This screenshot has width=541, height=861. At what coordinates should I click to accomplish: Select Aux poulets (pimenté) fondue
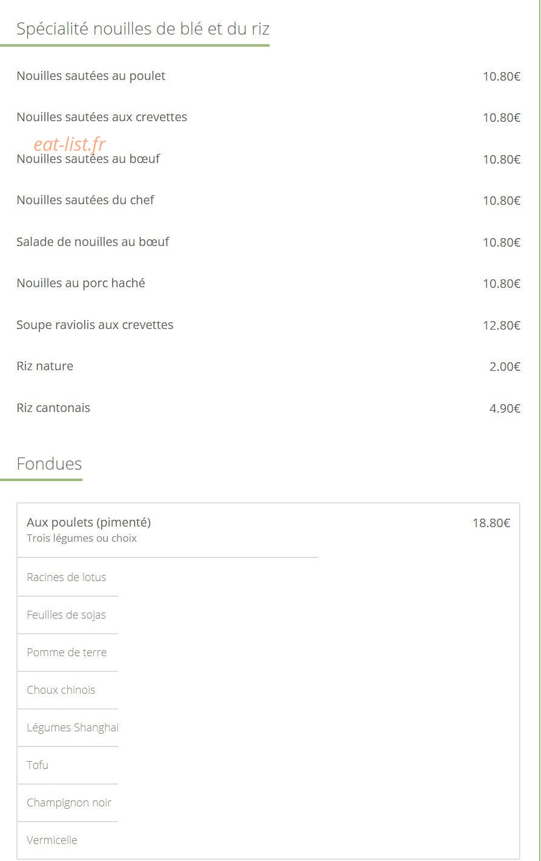pos(268,530)
